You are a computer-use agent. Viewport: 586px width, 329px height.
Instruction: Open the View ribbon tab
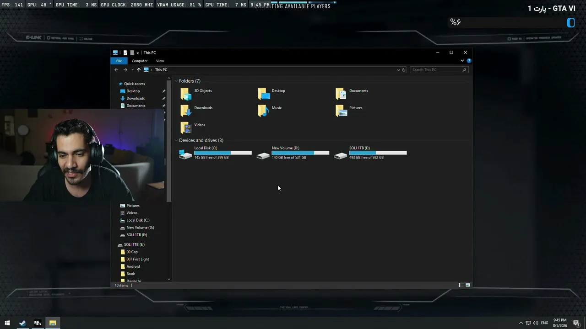point(160,61)
